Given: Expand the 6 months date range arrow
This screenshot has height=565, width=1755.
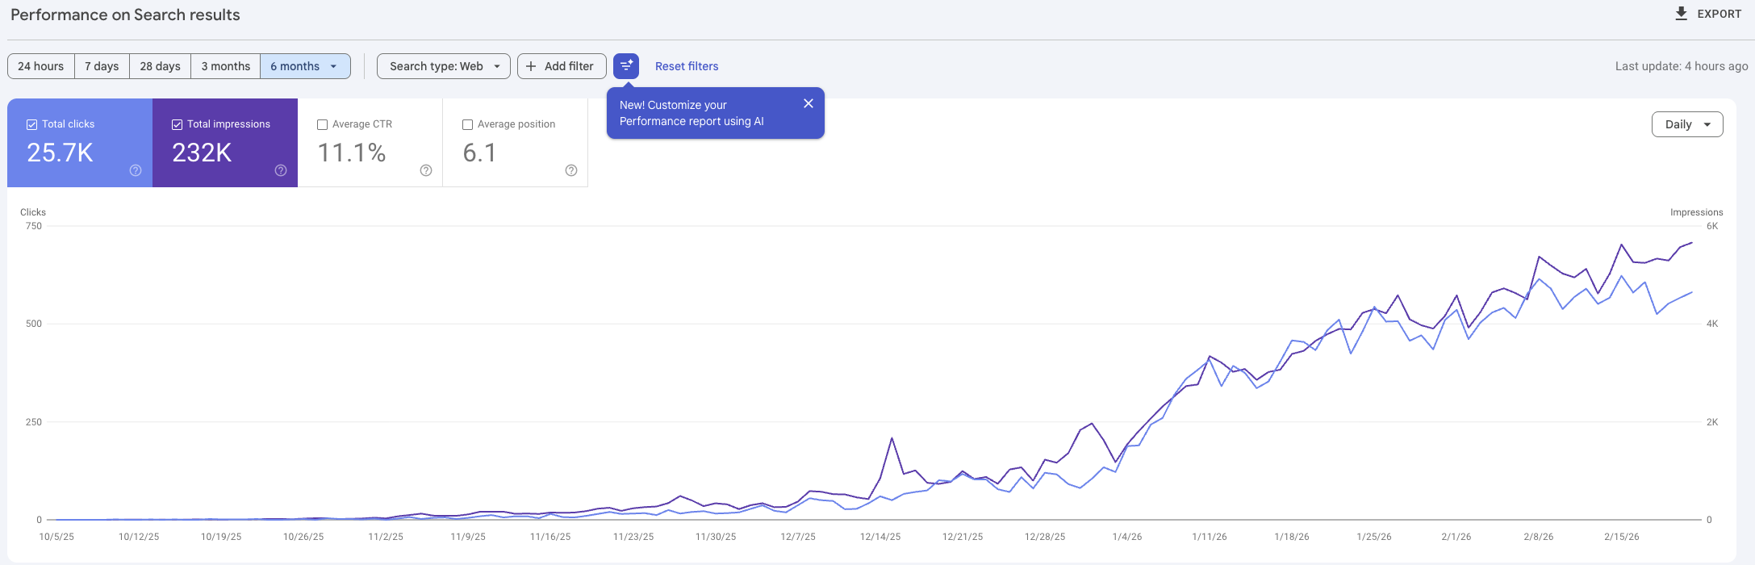Looking at the screenshot, I should (x=334, y=66).
